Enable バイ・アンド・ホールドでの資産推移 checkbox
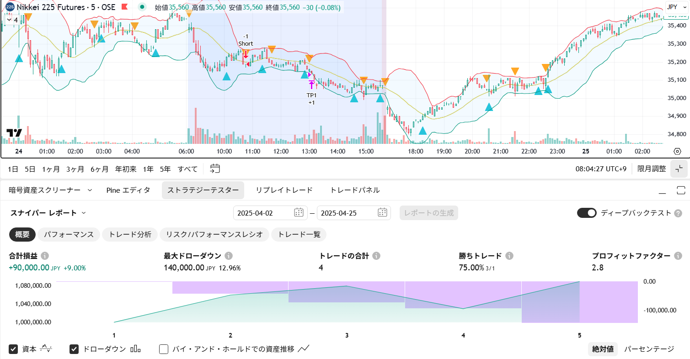 (164, 349)
